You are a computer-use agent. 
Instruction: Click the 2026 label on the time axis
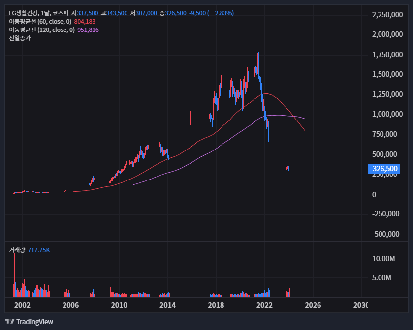313,305
